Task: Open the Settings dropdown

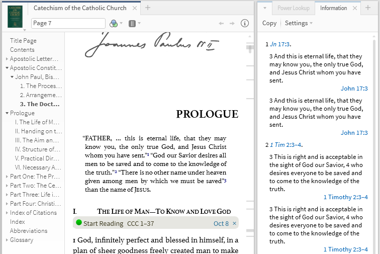Action: click(x=299, y=23)
